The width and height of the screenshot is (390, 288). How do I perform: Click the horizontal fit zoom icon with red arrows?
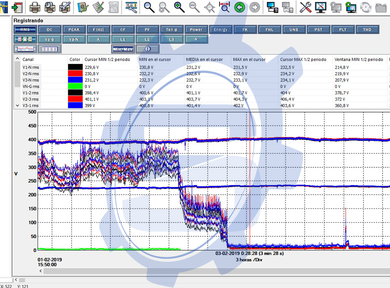click(x=224, y=7)
